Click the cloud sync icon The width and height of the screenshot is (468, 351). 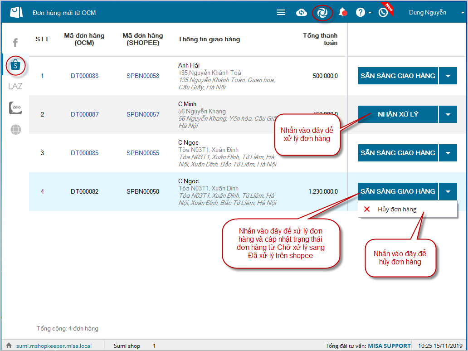302,13
